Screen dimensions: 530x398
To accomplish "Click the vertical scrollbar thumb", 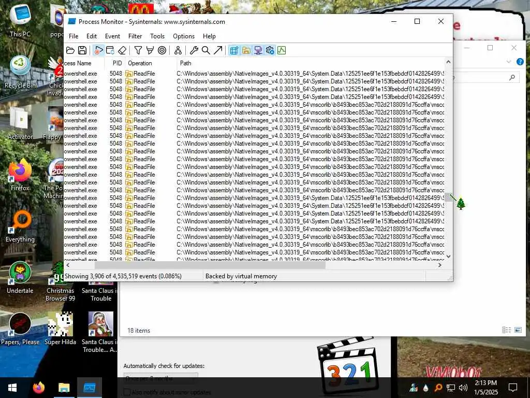I will (x=449, y=197).
